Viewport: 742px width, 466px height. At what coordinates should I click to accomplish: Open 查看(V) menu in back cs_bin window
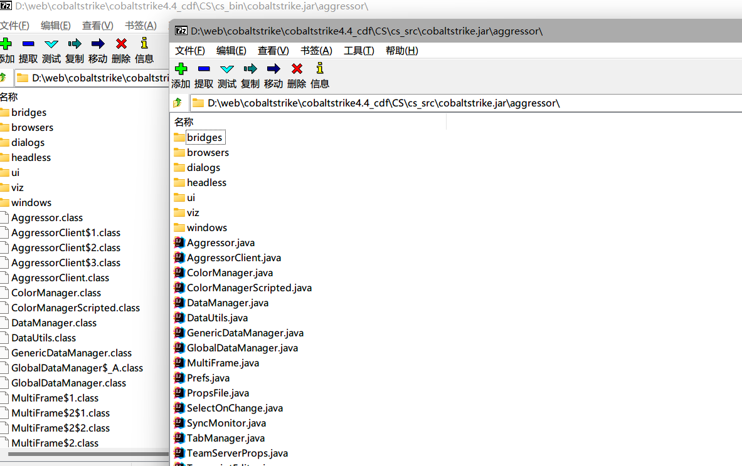98,26
